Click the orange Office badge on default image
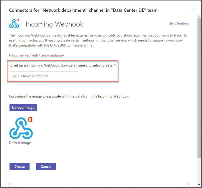This screenshot has height=188, width=202. pos(30,119)
